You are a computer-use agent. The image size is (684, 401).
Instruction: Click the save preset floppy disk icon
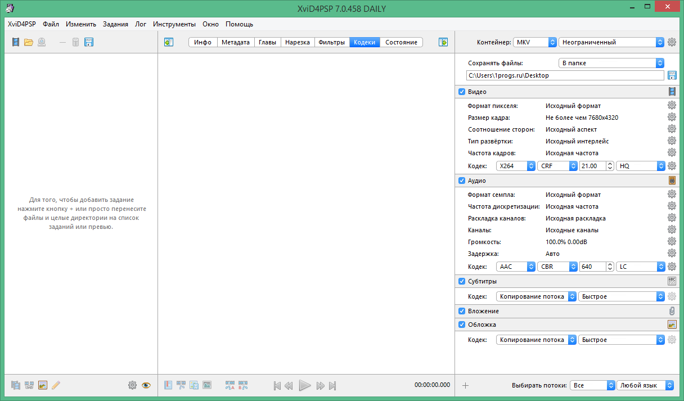[x=89, y=42]
